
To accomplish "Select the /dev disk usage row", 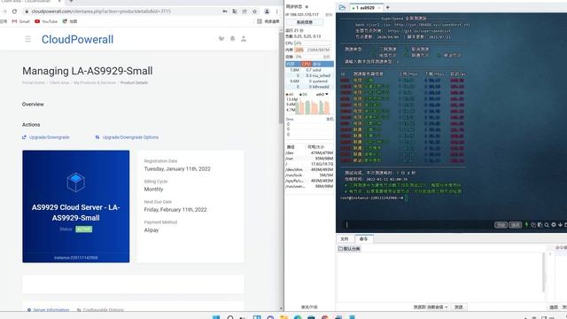I will tap(309, 153).
